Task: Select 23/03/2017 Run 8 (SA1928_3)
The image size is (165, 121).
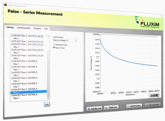Action: 24,95
